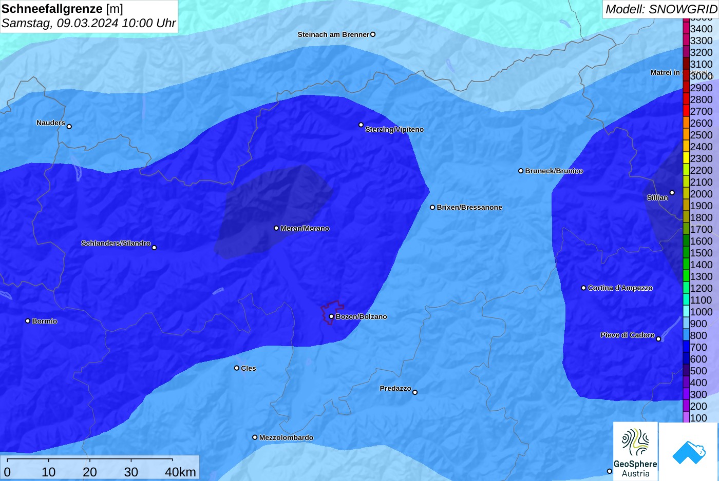This screenshot has height=481, width=719.
Task: Pick the 700 m legend color swatch
Action: coord(686,347)
